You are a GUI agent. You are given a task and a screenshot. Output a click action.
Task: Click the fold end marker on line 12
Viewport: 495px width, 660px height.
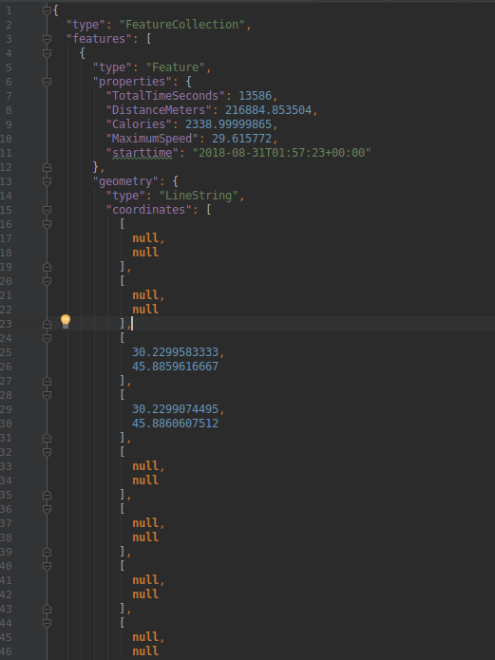(48, 167)
